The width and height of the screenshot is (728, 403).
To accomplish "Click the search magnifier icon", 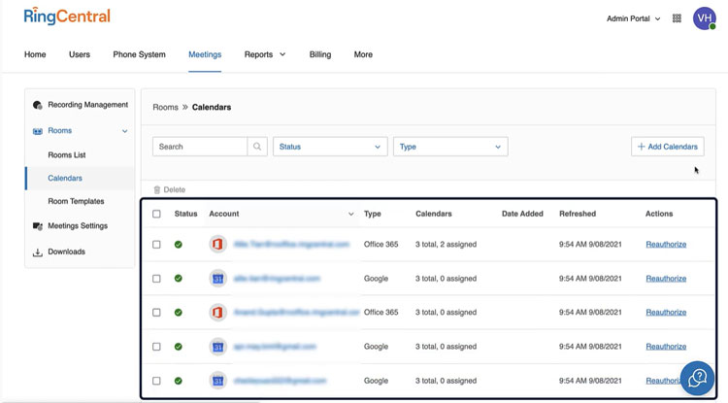I will 257,147.
